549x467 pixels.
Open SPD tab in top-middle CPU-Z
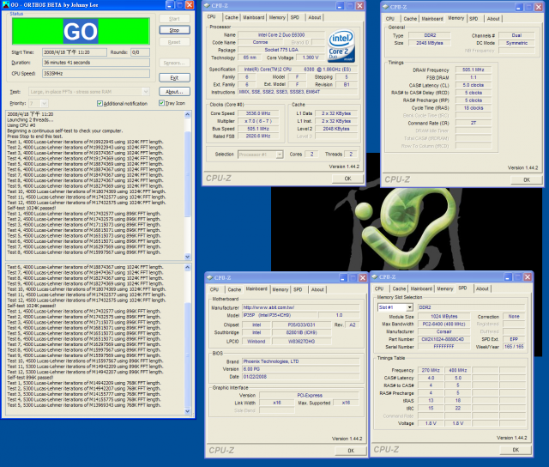(295, 17)
